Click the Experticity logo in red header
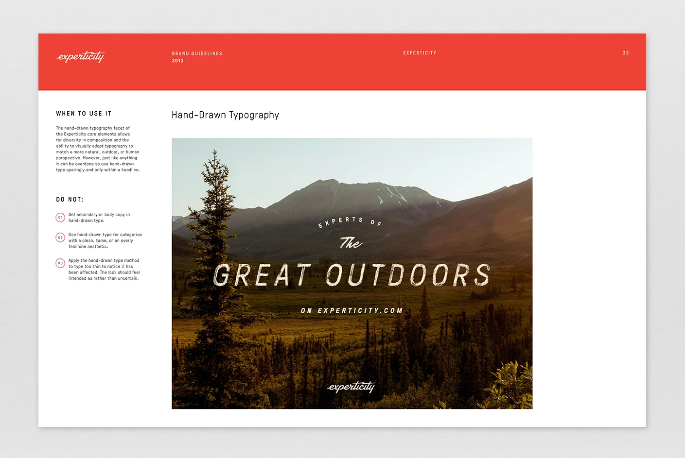 tap(81, 57)
